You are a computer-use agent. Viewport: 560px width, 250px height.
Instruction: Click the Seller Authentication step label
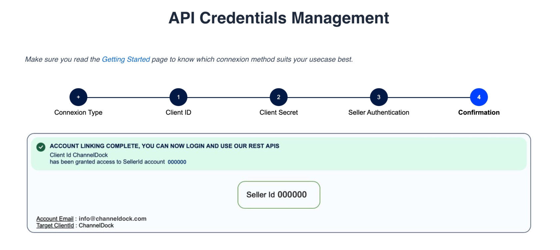[x=379, y=113]
